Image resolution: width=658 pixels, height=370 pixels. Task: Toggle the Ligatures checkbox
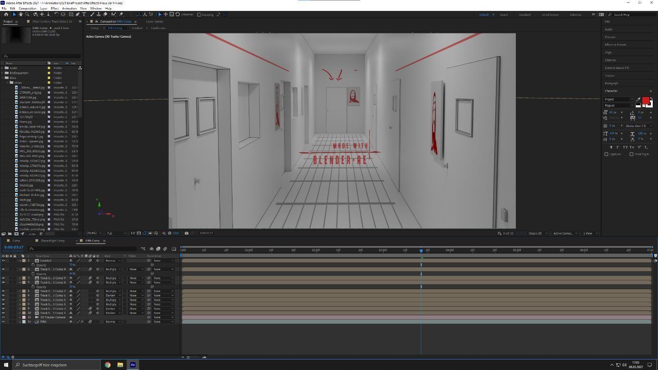606,154
